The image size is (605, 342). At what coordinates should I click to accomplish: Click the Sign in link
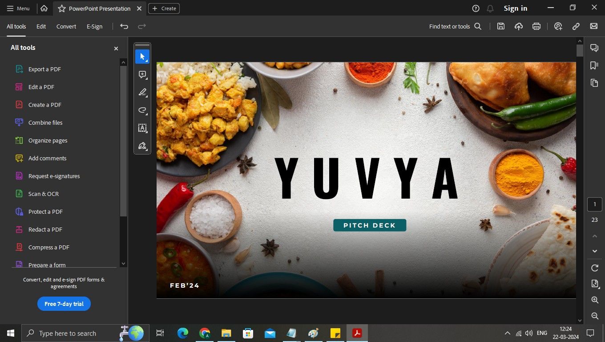tap(516, 8)
